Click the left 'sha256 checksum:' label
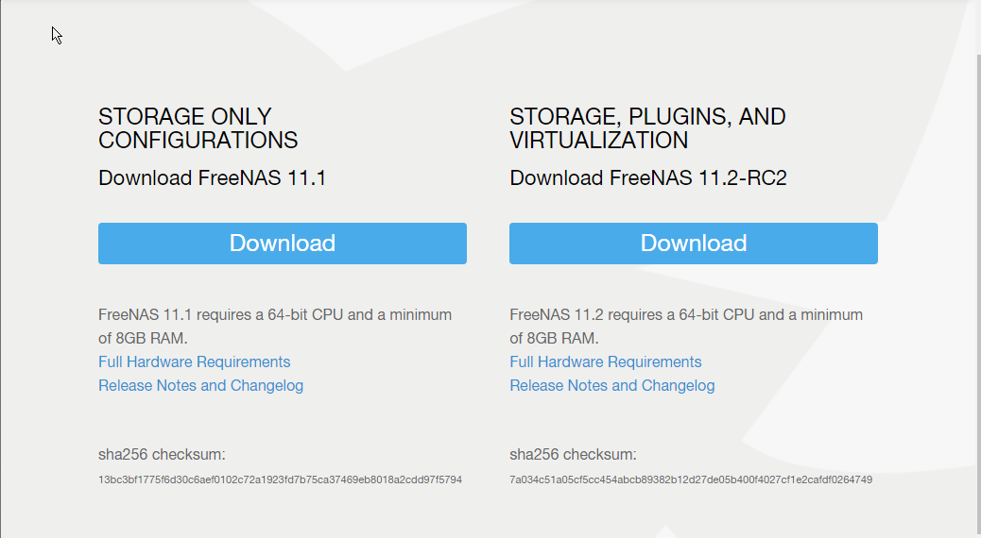This screenshot has width=981, height=538. (x=162, y=454)
